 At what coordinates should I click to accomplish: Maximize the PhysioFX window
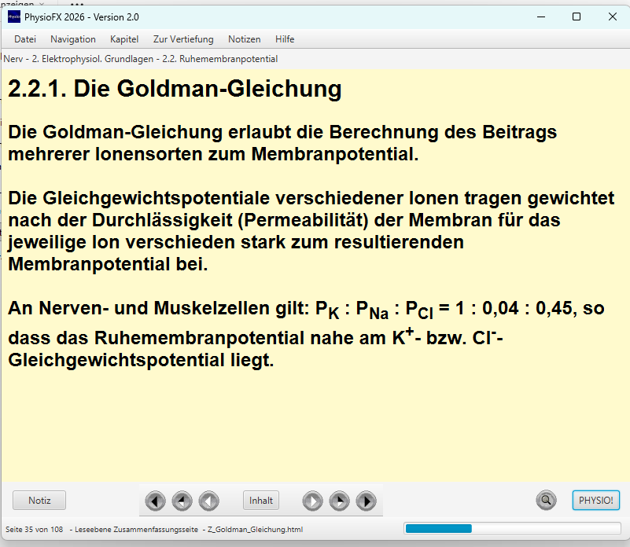[577, 17]
